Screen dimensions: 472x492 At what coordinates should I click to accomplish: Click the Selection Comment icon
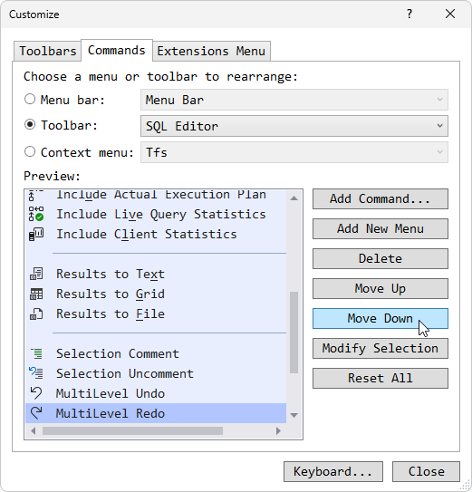pyautogui.click(x=37, y=353)
